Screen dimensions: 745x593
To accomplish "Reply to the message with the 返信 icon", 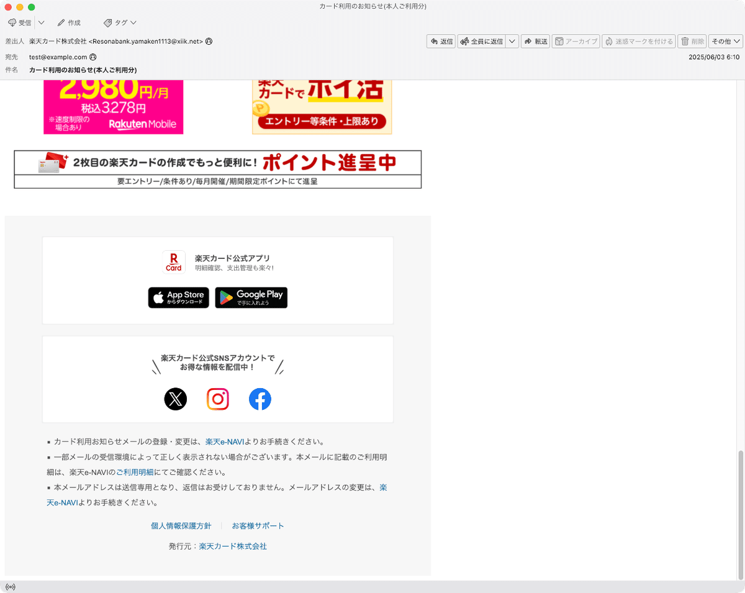I will point(440,41).
